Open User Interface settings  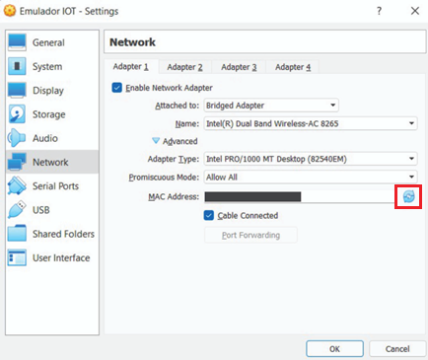52,257
